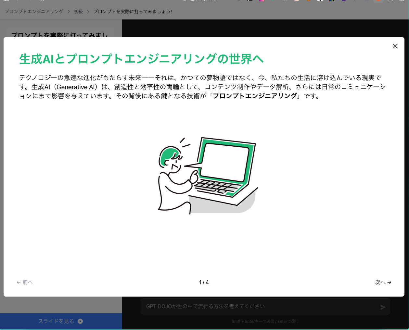Screen dimensions: 409x330
Task: Click the right arrow icon next to 次へ
Action: coord(389,282)
